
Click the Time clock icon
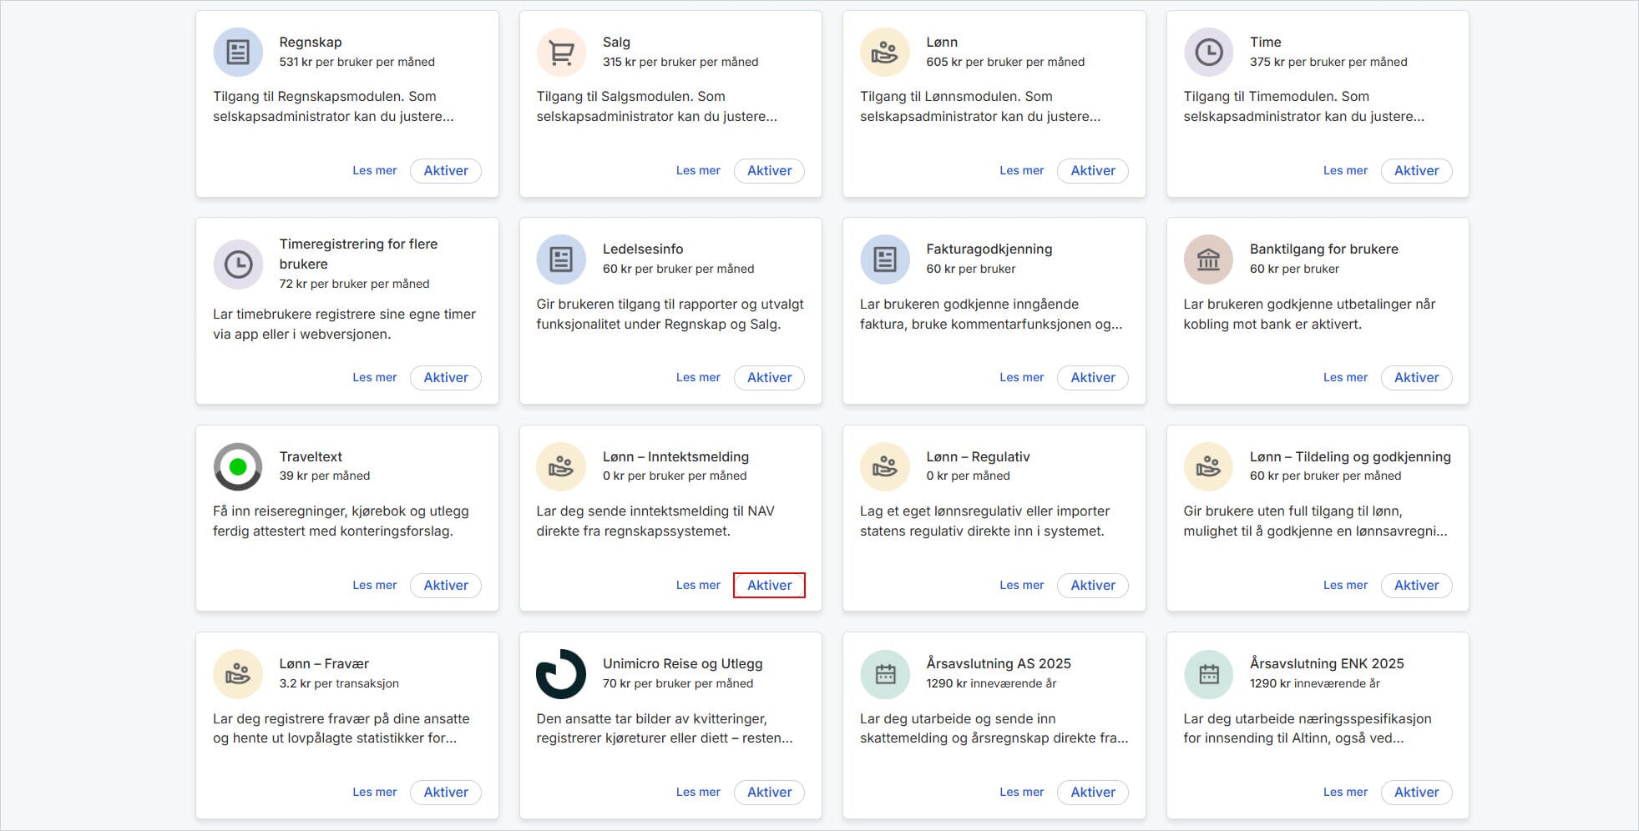tap(1208, 52)
